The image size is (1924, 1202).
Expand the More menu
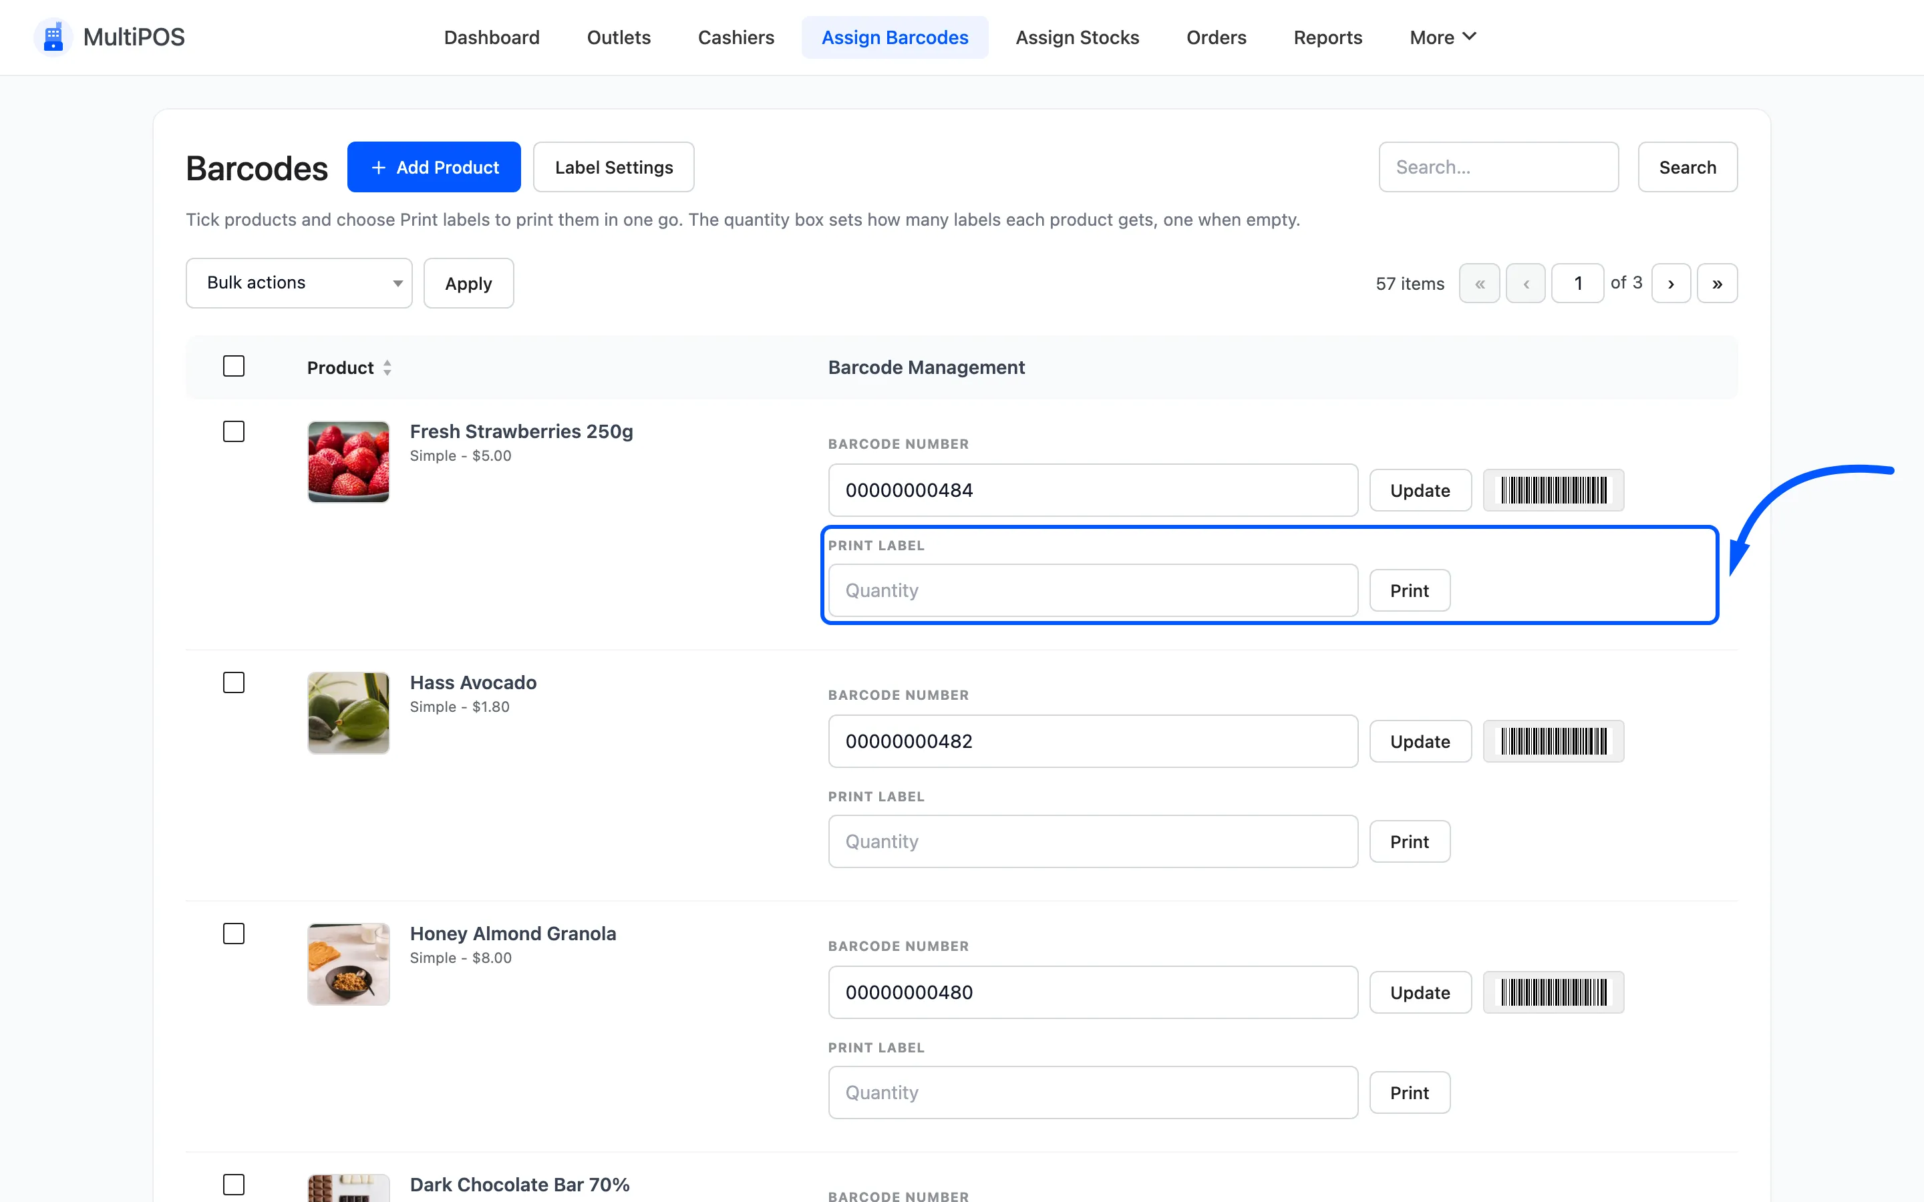coord(1442,37)
